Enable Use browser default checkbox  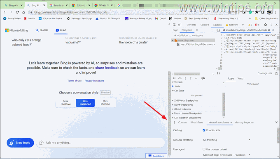pos(204,149)
